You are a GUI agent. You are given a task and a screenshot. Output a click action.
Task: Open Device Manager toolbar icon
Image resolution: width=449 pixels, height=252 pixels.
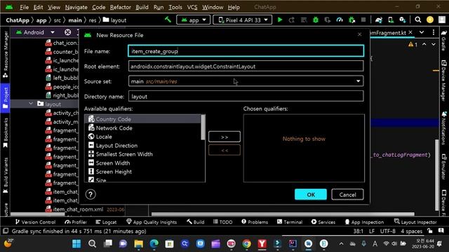coord(391,20)
